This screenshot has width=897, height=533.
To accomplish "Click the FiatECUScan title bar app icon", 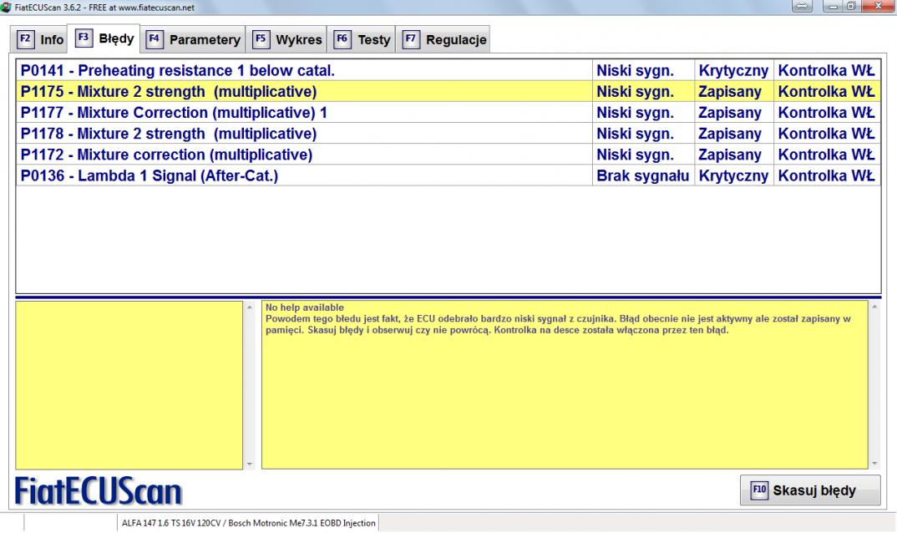I will (x=7, y=8).
